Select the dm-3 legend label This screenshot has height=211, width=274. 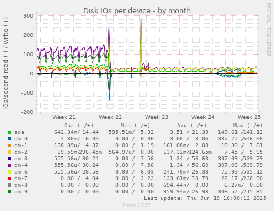click(x=21, y=159)
